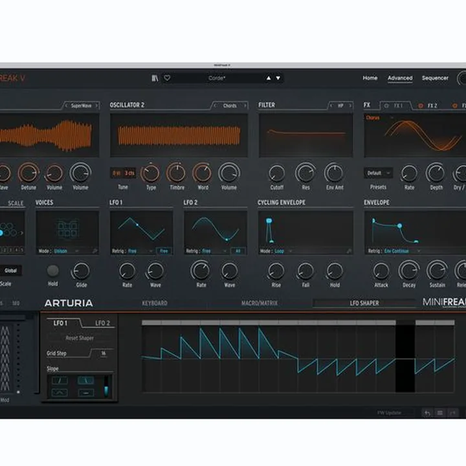Select previous Oscillator 1 type before SuperWave
The height and width of the screenshot is (466, 466).
pyautogui.click(x=66, y=105)
